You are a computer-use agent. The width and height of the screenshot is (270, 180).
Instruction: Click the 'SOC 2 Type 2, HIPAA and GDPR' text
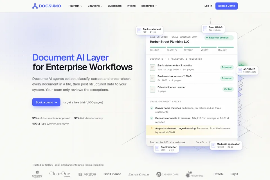(x=51, y=124)
